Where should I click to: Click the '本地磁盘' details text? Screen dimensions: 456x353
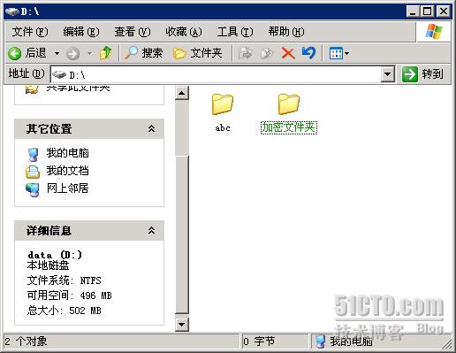[x=48, y=265]
